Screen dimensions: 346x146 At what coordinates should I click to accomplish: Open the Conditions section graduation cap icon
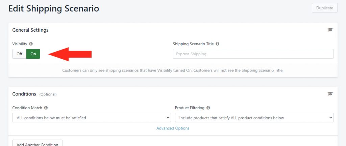(x=330, y=94)
